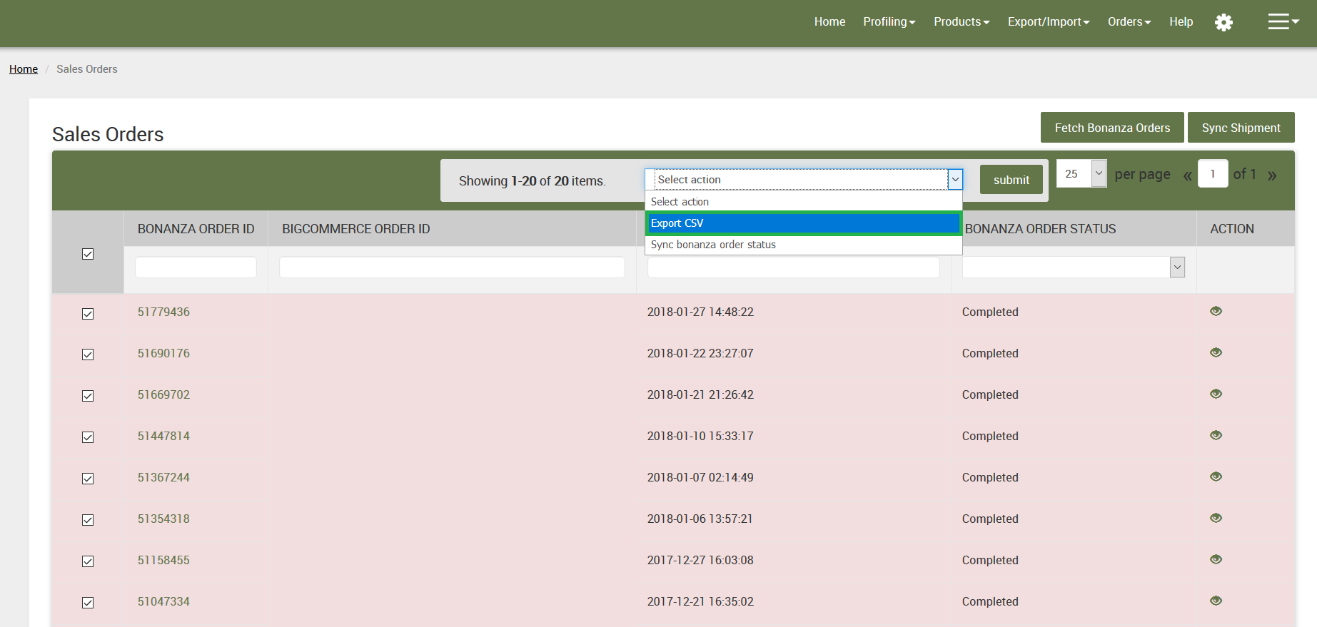Uncheck the checkbox for order 51354318
Image resolution: width=1317 pixels, height=627 pixels.
pyautogui.click(x=88, y=520)
